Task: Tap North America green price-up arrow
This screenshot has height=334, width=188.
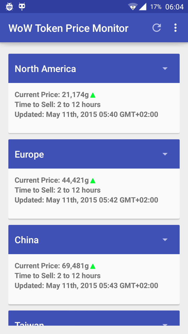Action: [93, 95]
